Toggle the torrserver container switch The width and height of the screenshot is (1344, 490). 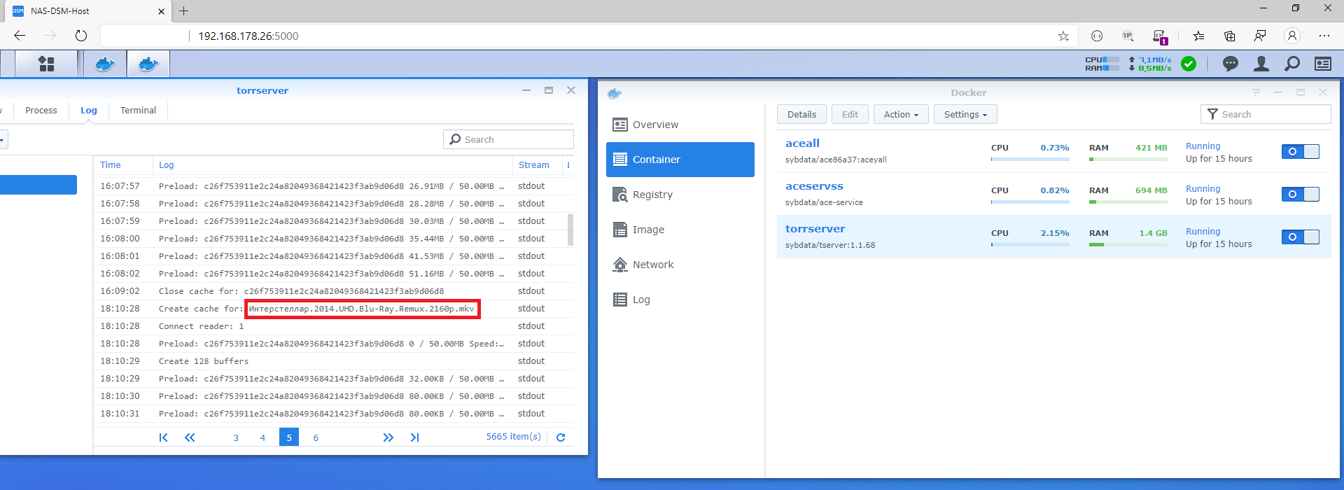click(x=1301, y=237)
